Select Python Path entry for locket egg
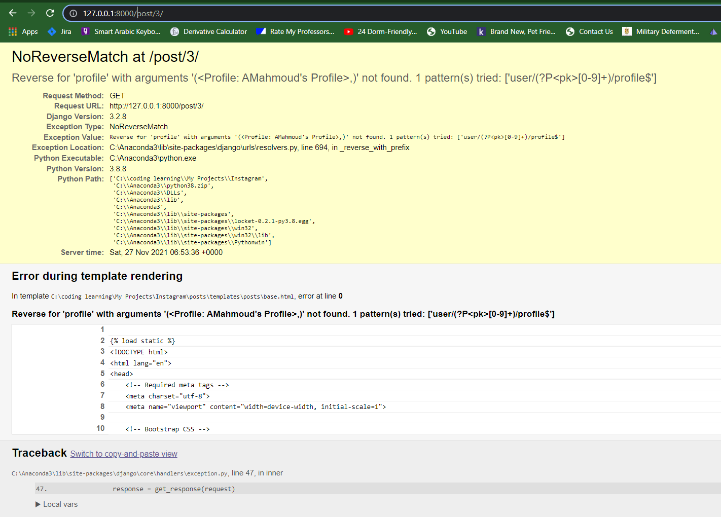This screenshot has height=517, width=721. pyautogui.click(x=213, y=221)
